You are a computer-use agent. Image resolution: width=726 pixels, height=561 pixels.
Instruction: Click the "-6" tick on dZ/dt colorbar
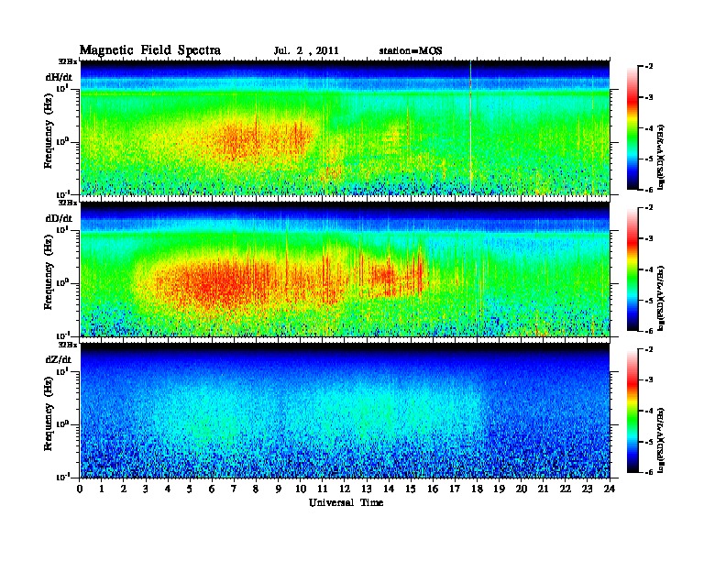click(x=649, y=472)
